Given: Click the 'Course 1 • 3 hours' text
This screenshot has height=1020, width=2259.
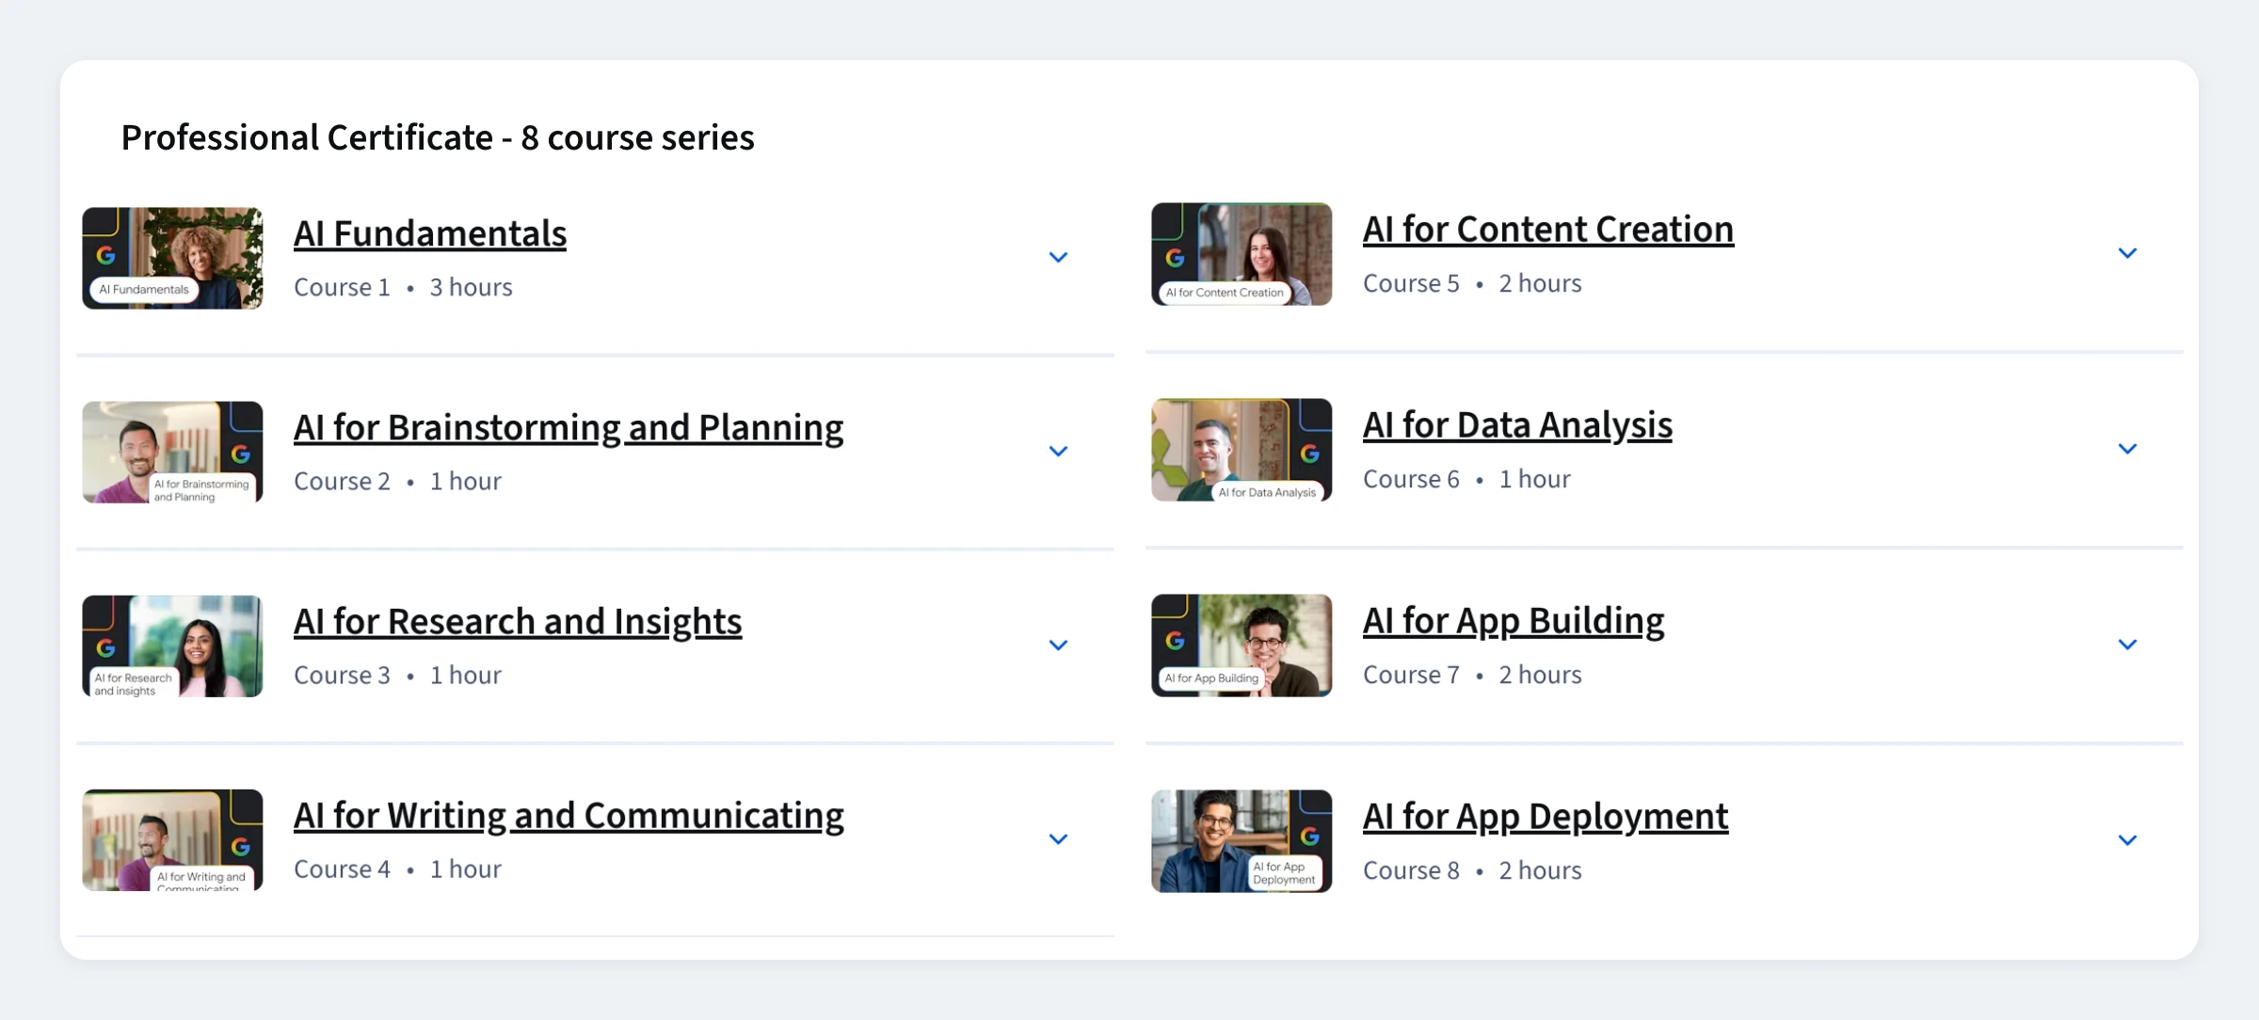Looking at the screenshot, I should coord(403,287).
